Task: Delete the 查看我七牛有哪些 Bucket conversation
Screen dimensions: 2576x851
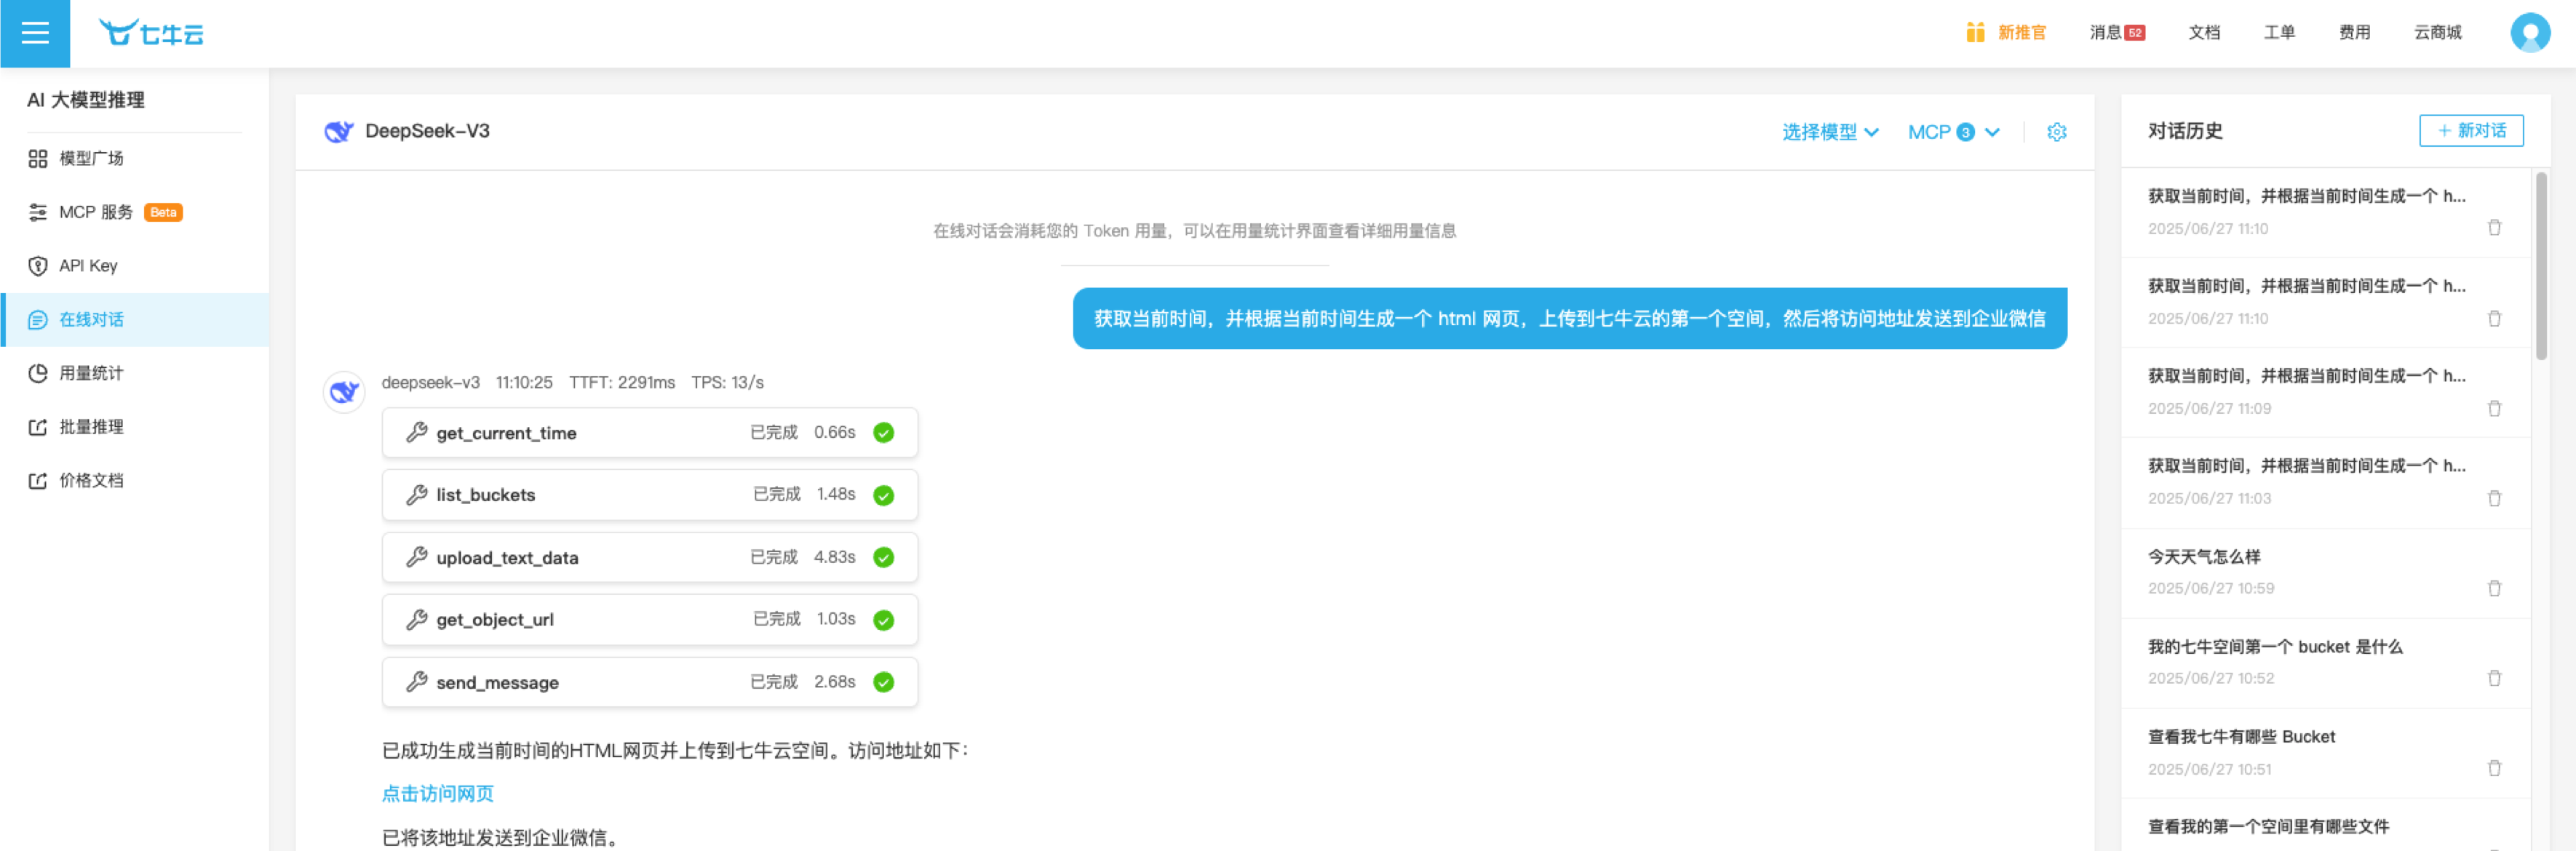Action: coord(2494,768)
